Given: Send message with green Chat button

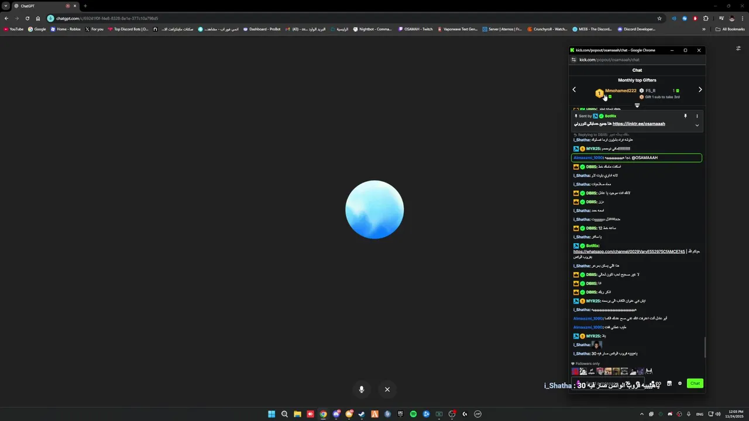Looking at the screenshot, I should [695, 384].
